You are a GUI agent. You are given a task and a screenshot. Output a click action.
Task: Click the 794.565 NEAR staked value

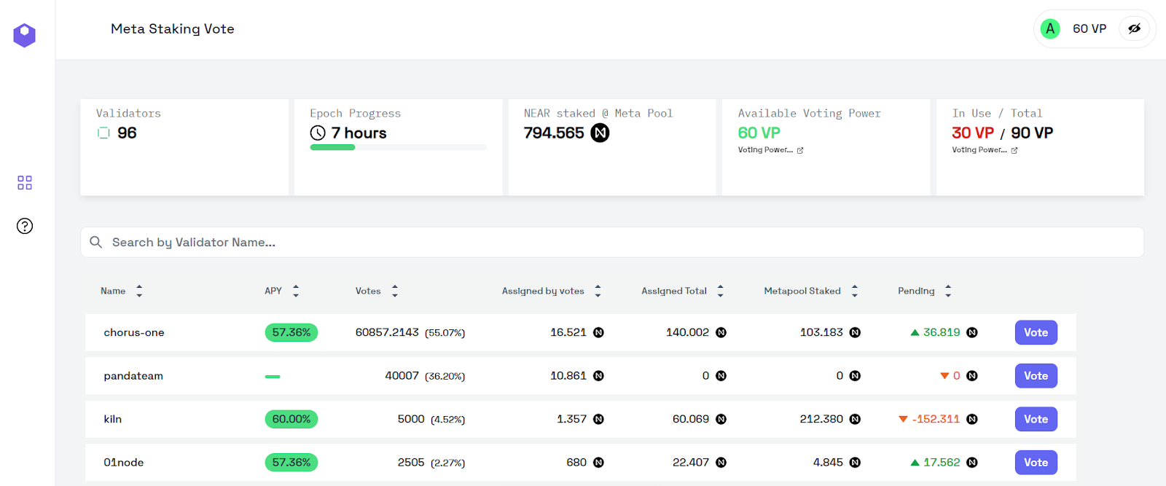pos(554,133)
